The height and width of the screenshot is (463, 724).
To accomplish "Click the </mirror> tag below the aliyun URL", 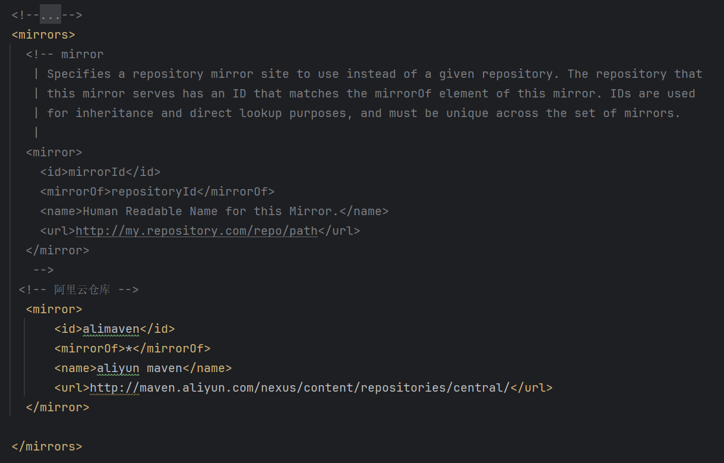I will (58, 407).
